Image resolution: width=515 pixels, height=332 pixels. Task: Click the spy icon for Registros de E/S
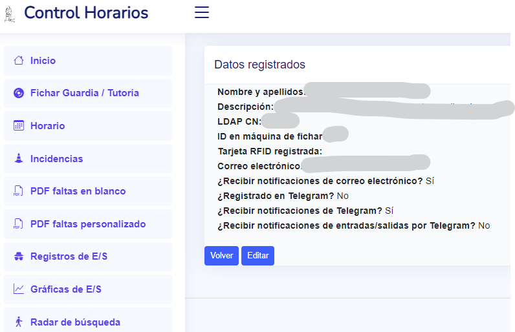pos(19,256)
